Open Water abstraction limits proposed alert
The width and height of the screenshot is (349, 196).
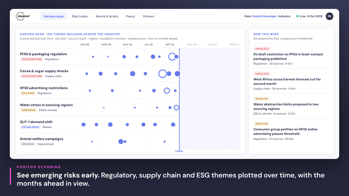pyautogui.click(x=286, y=107)
